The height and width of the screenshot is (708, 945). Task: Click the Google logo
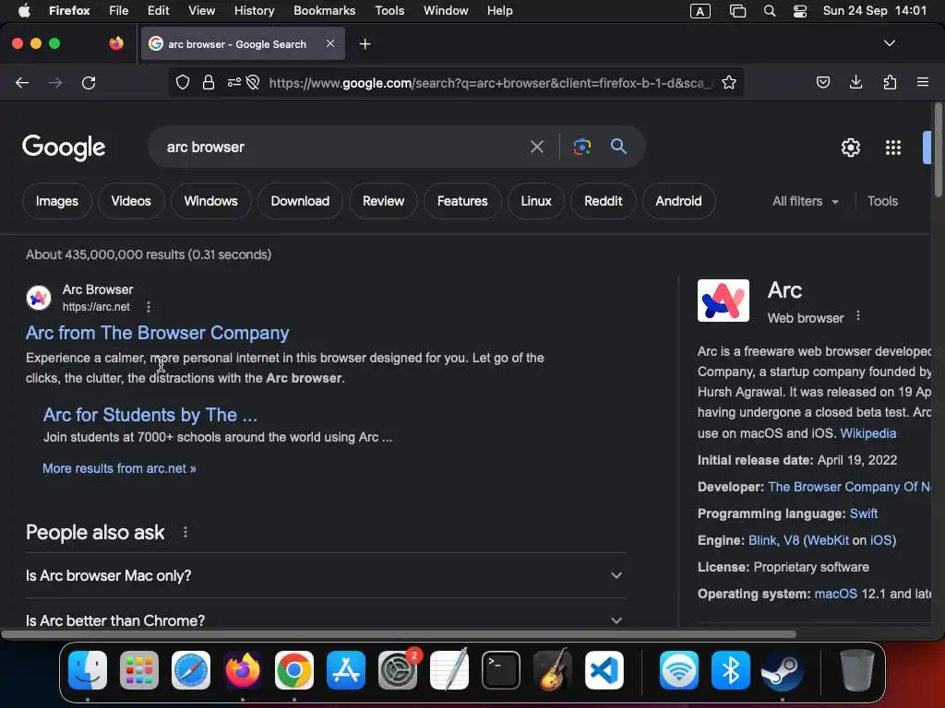tap(64, 147)
